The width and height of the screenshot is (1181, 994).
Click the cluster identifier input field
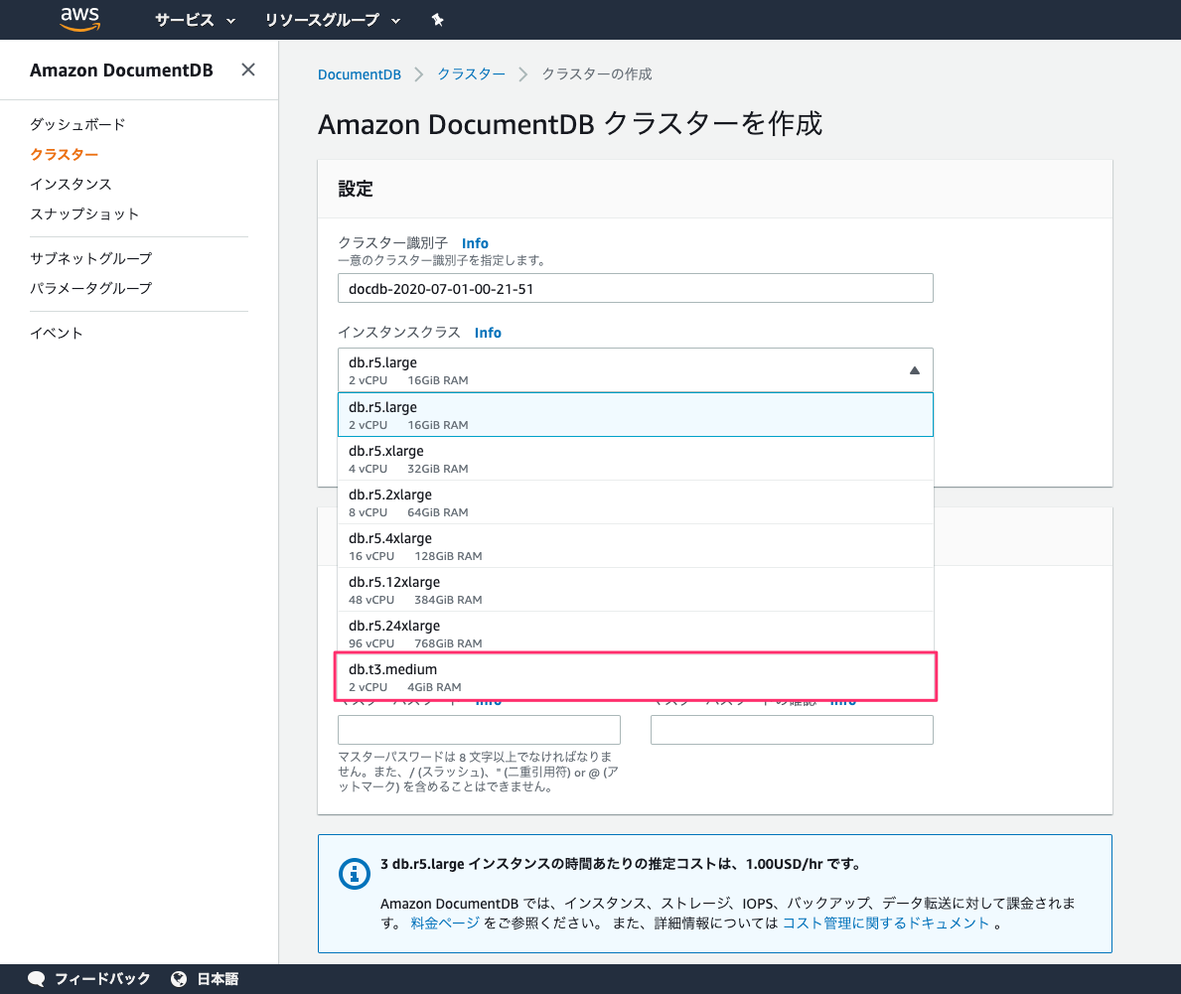click(x=636, y=288)
